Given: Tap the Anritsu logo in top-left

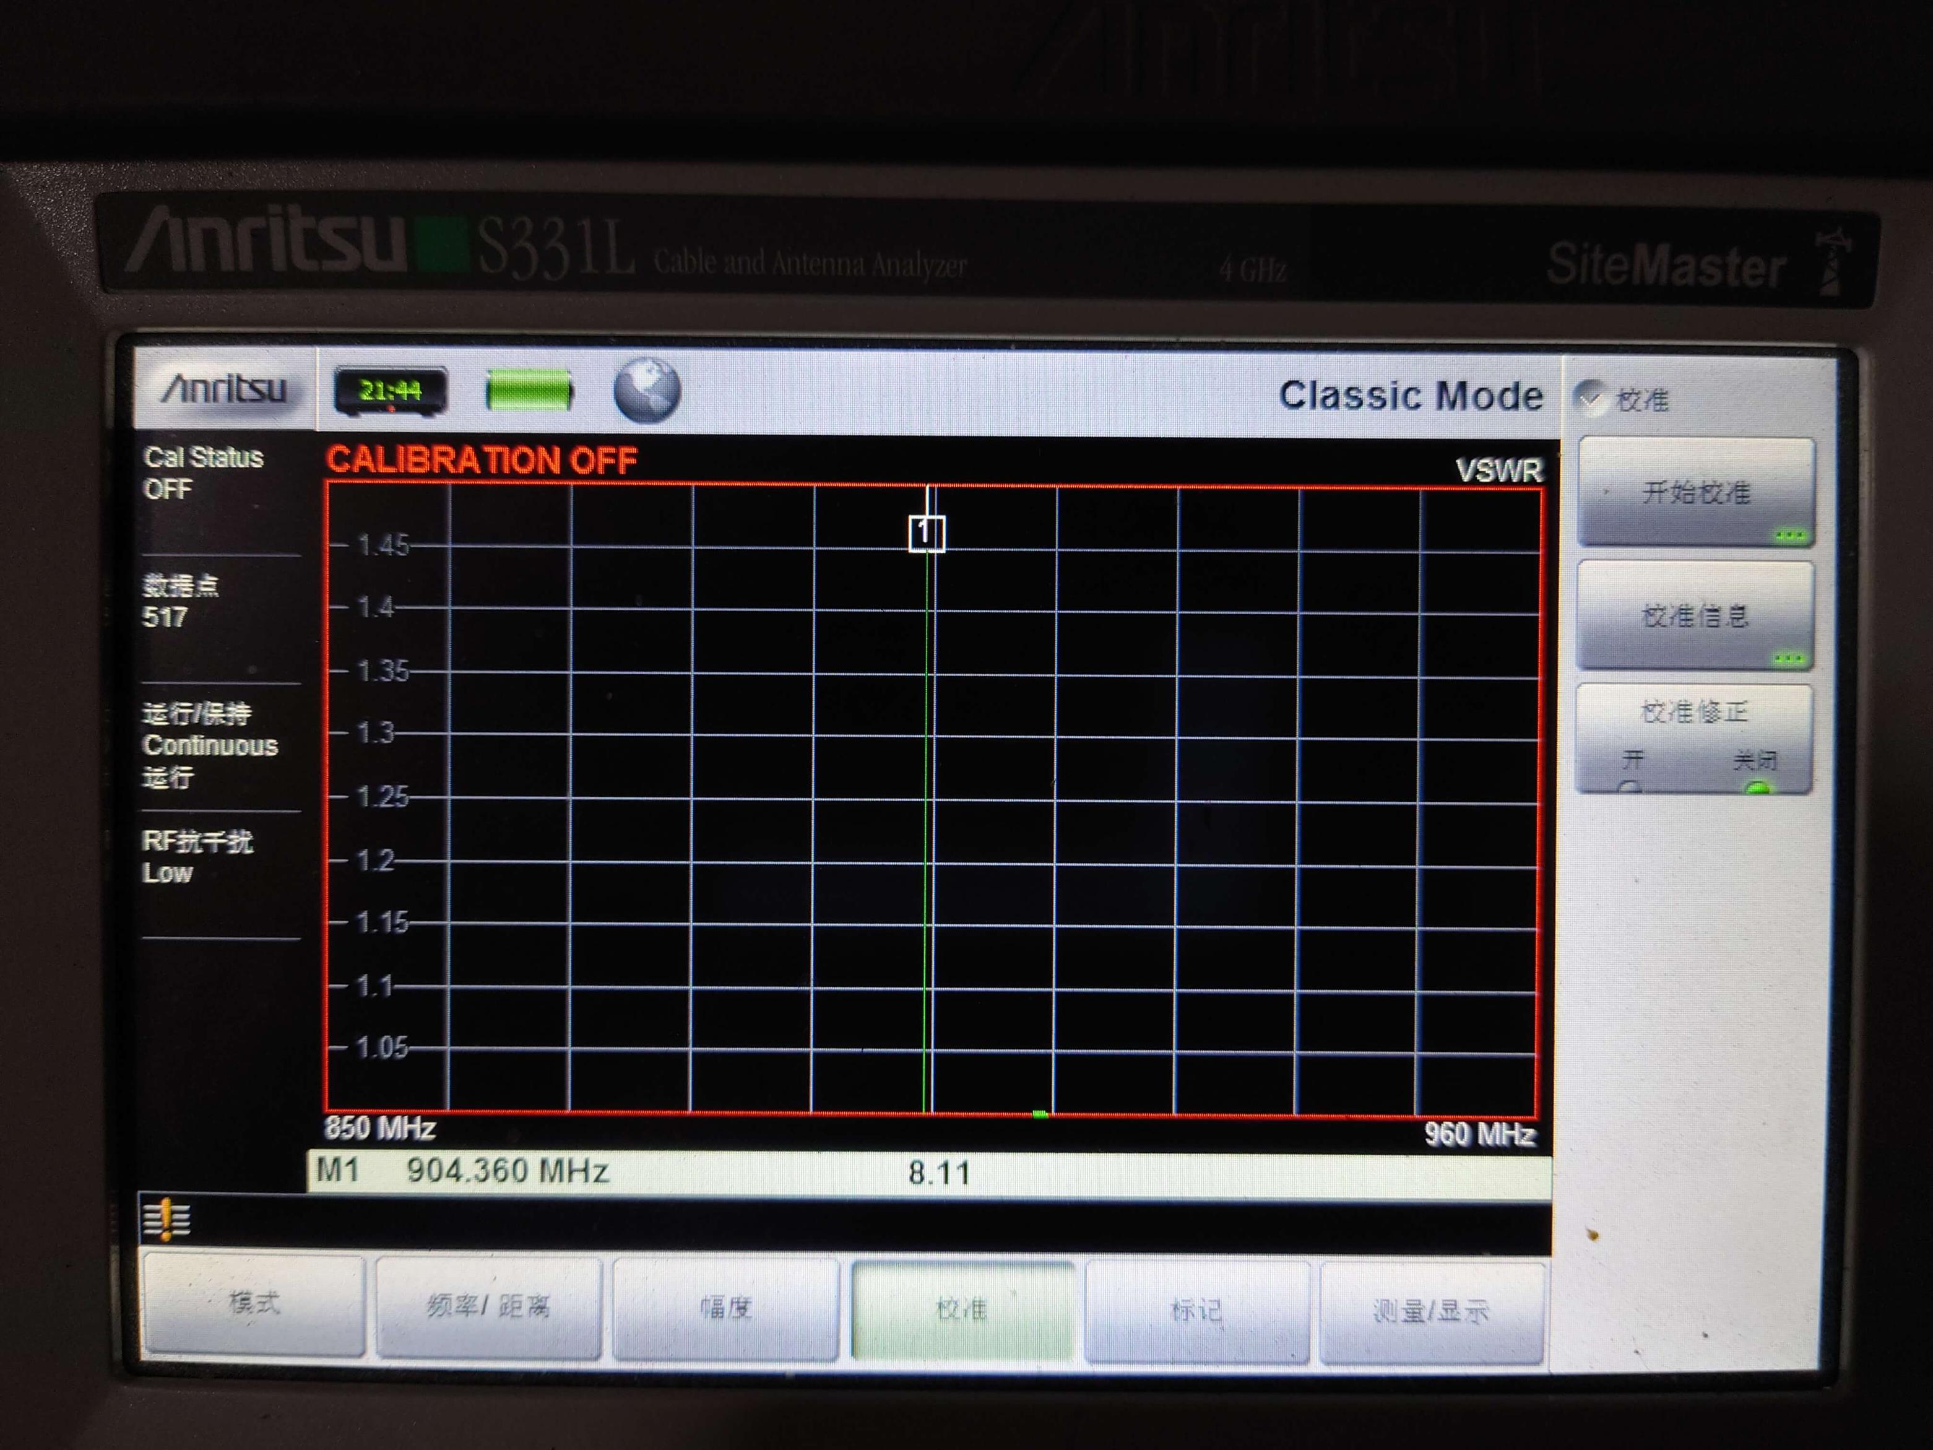Looking at the screenshot, I should point(225,389).
